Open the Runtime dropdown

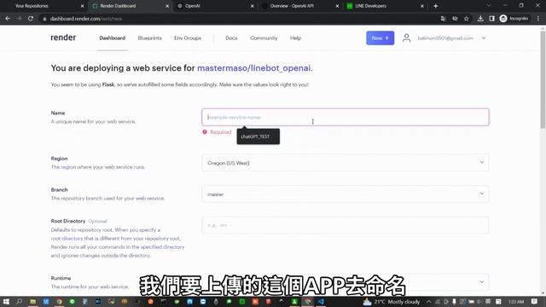click(x=345, y=281)
